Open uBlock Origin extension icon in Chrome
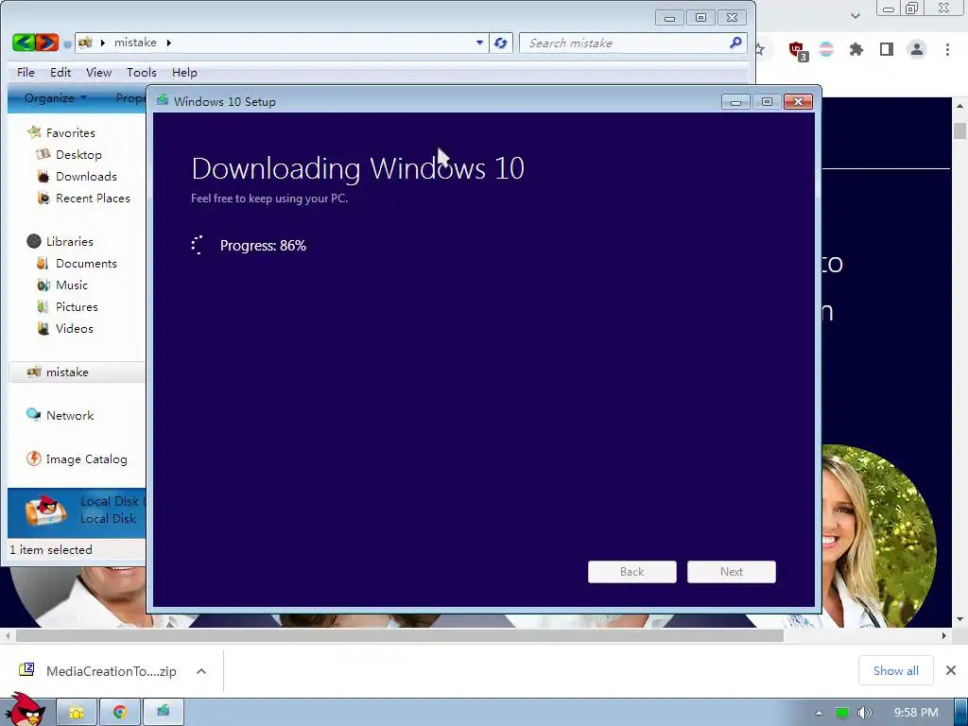 [x=798, y=50]
